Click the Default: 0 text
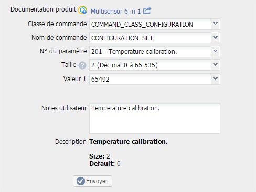The width and height of the screenshot is (256, 192). tap(105, 164)
